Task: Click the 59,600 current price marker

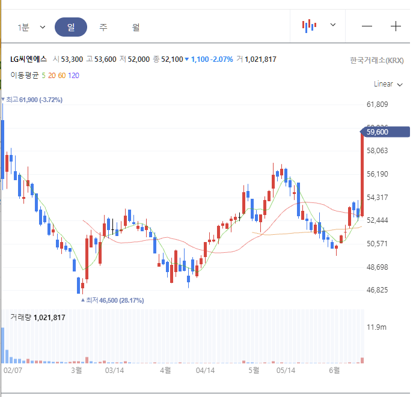Action: [385, 132]
